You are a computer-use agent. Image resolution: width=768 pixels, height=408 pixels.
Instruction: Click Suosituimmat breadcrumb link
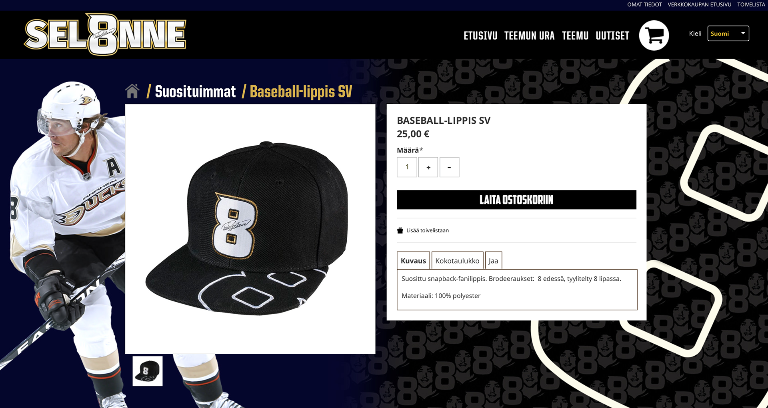195,91
